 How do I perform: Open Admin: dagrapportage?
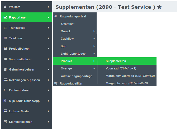tap(77, 76)
